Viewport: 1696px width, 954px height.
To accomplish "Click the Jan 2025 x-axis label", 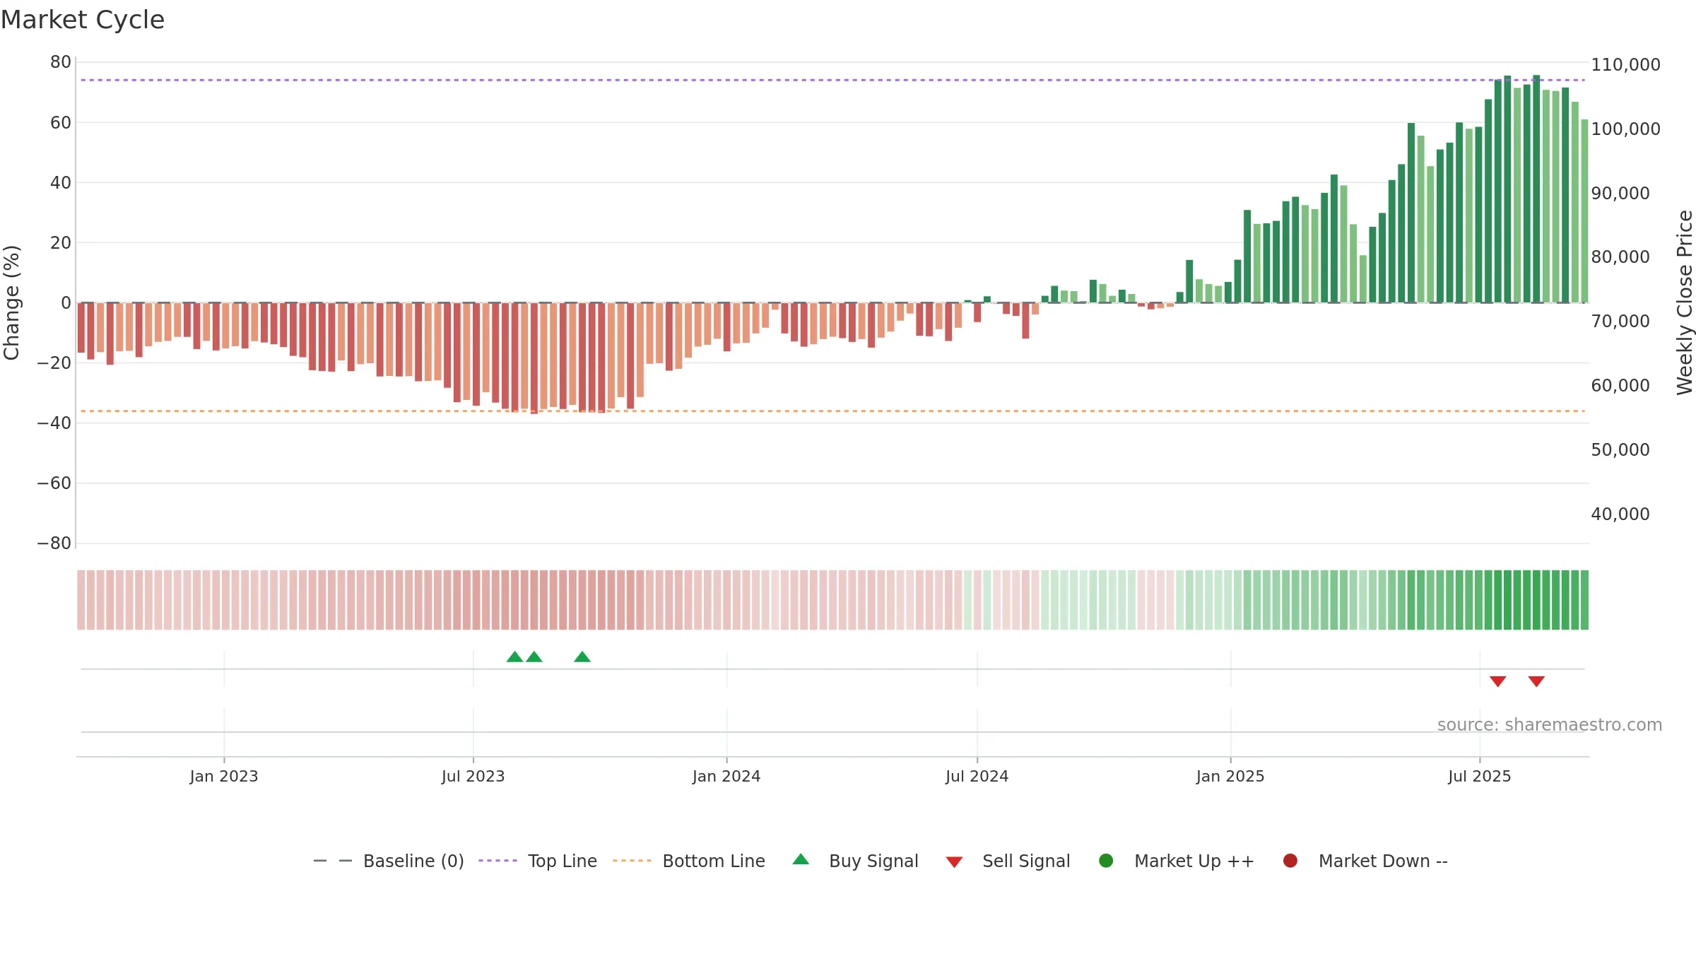I will pyautogui.click(x=1230, y=776).
